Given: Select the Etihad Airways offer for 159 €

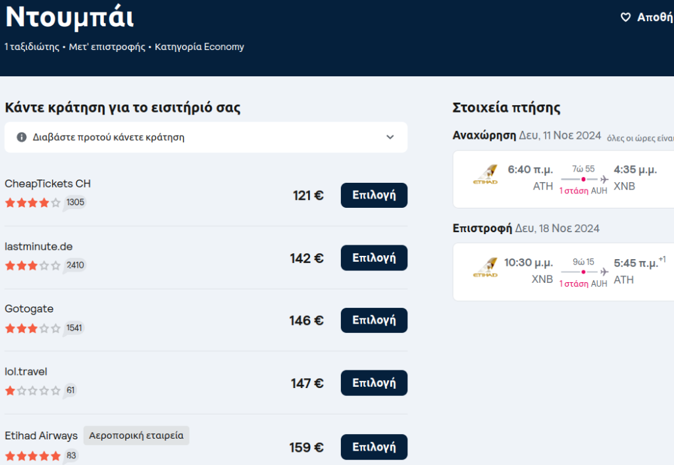Looking at the screenshot, I should tap(374, 447).
